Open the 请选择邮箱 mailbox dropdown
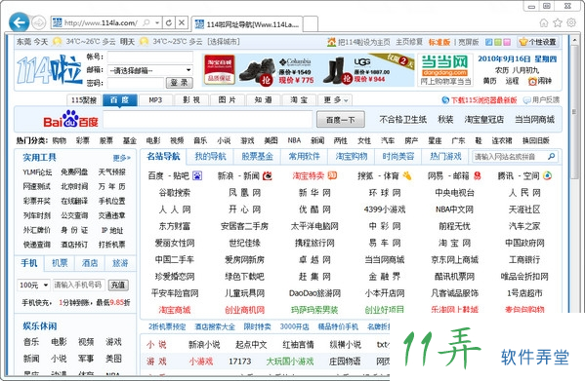Screen dimensions: 585x381 coord(150,70)
